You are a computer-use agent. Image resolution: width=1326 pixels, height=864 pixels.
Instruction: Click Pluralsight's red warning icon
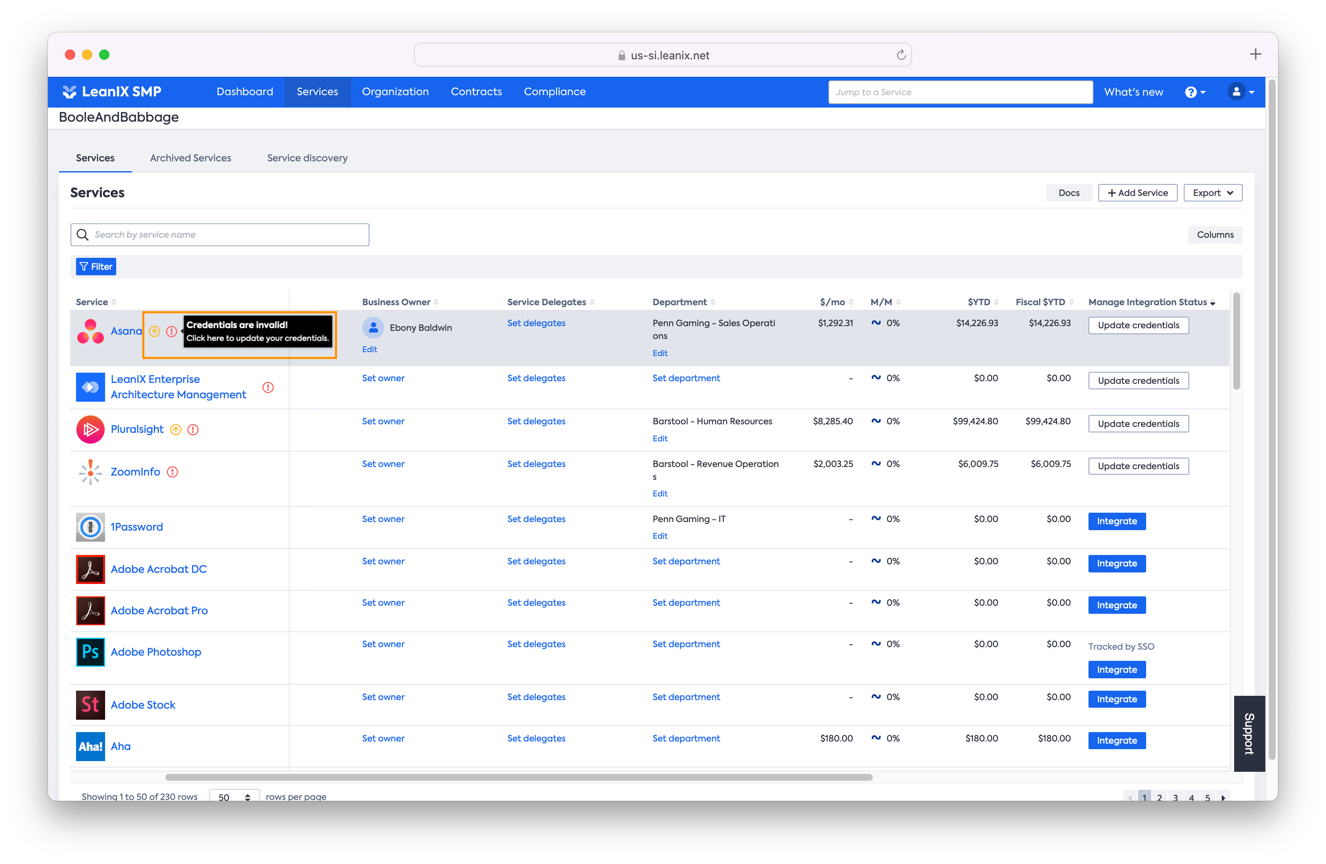coord(193,429)
